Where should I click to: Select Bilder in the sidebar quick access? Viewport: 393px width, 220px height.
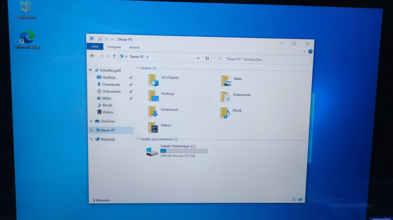pos(104,98)
